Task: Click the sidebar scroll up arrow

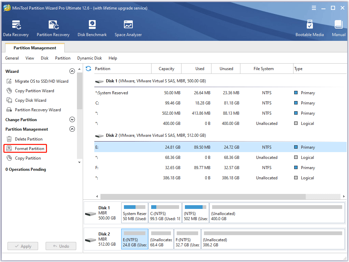Action: (x=79, y=69)
